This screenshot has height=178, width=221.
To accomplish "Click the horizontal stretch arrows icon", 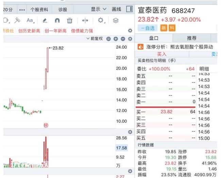I will click(x=85, y=21).
